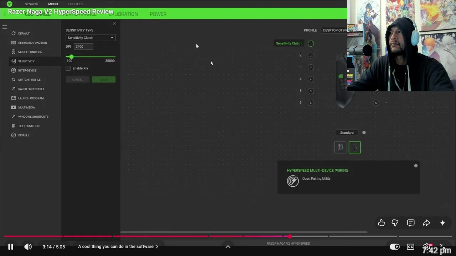Exit fullscreen mode

point(442,246)
